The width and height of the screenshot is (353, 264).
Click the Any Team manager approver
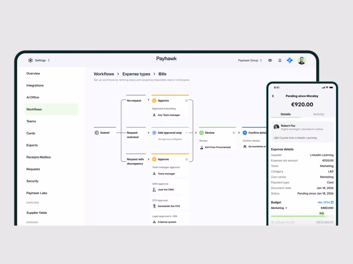(x=166, y=115)
